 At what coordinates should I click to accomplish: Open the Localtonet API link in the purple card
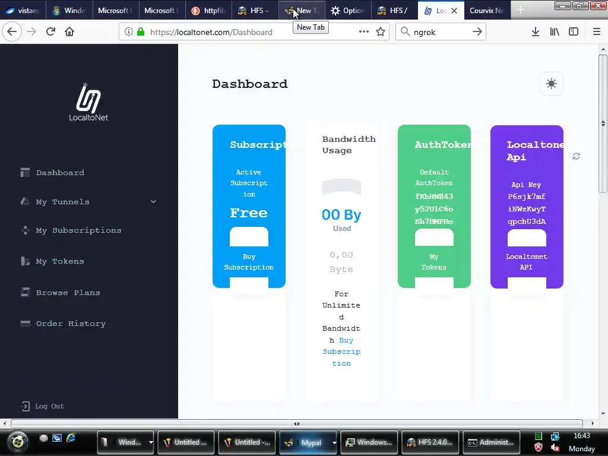tap(527, 262)
